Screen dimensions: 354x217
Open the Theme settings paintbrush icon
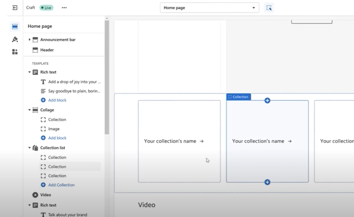[15, 39]
